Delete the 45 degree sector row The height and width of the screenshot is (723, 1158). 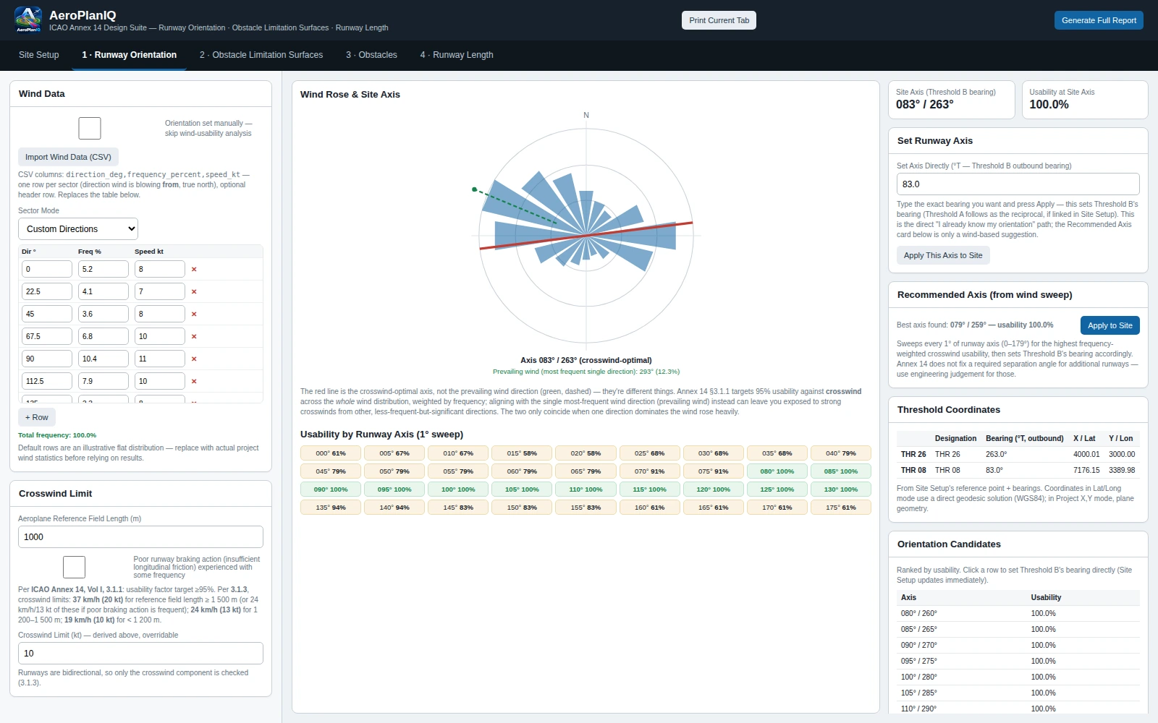(x=194, y=314)
